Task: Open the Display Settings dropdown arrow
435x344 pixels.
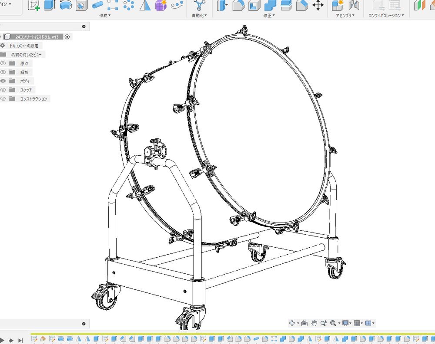Action: [350, 323]
